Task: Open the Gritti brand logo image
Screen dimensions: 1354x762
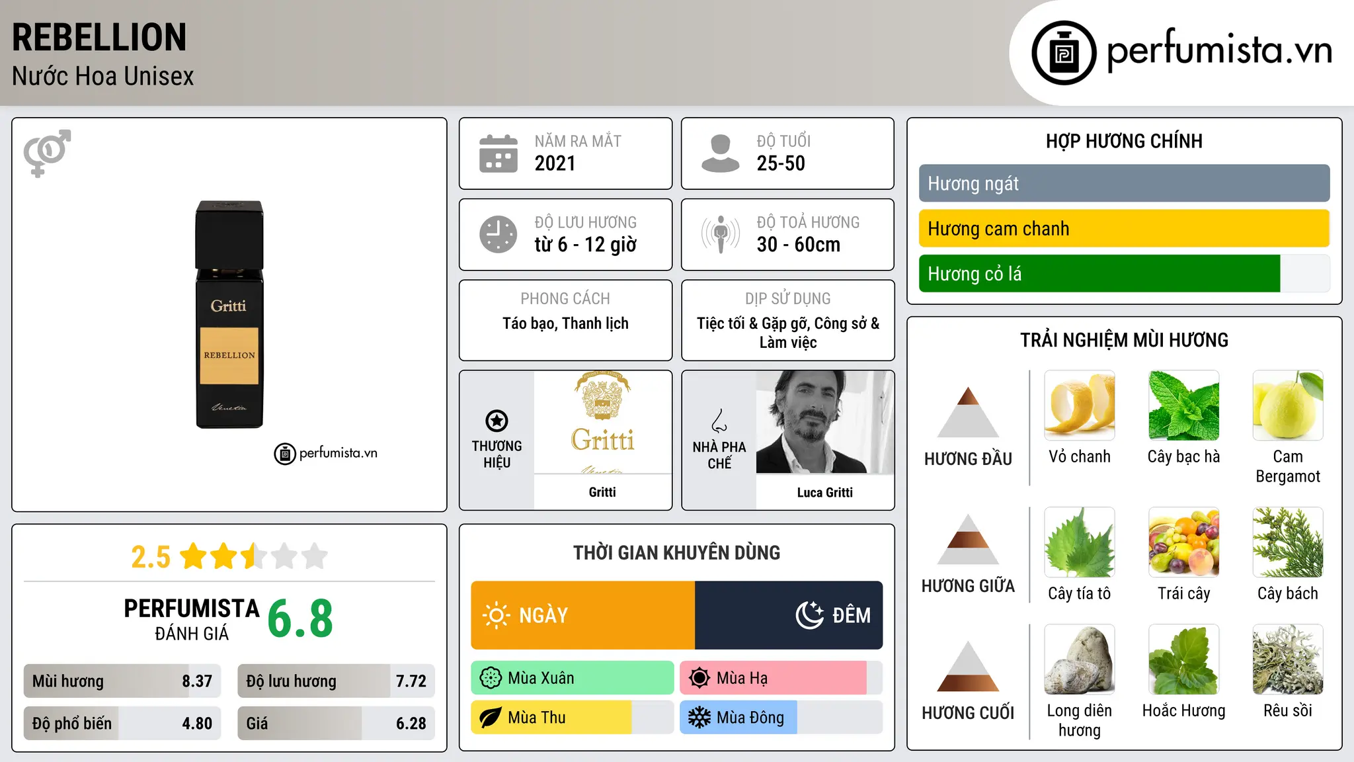Action: click(602, 422)
